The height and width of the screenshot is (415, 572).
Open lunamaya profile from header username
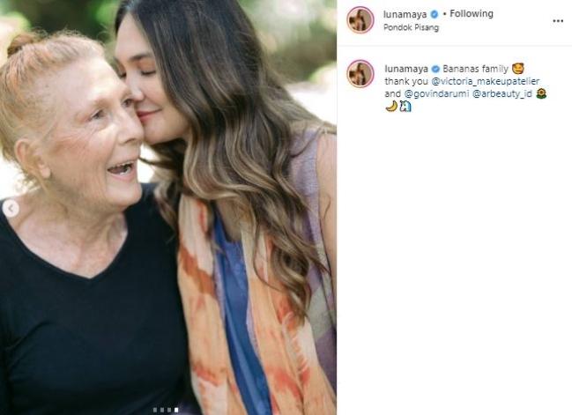tap(405, 14)
